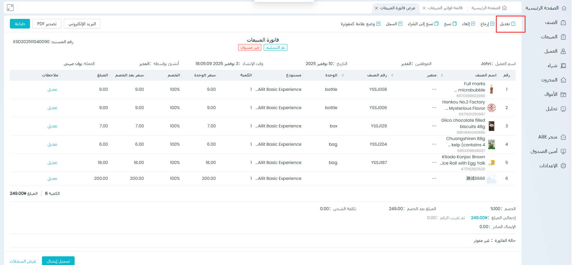Image resolution: width=572 pixels, height=265 pixels.
Task: Click the نسخ copy icon
Action: (455, 24)
